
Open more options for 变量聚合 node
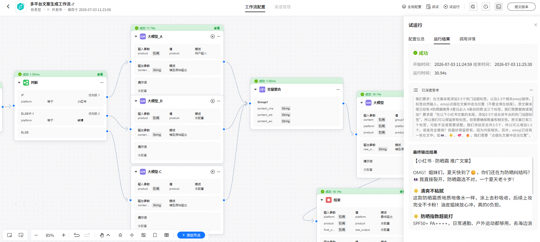(x=338, y=90)
